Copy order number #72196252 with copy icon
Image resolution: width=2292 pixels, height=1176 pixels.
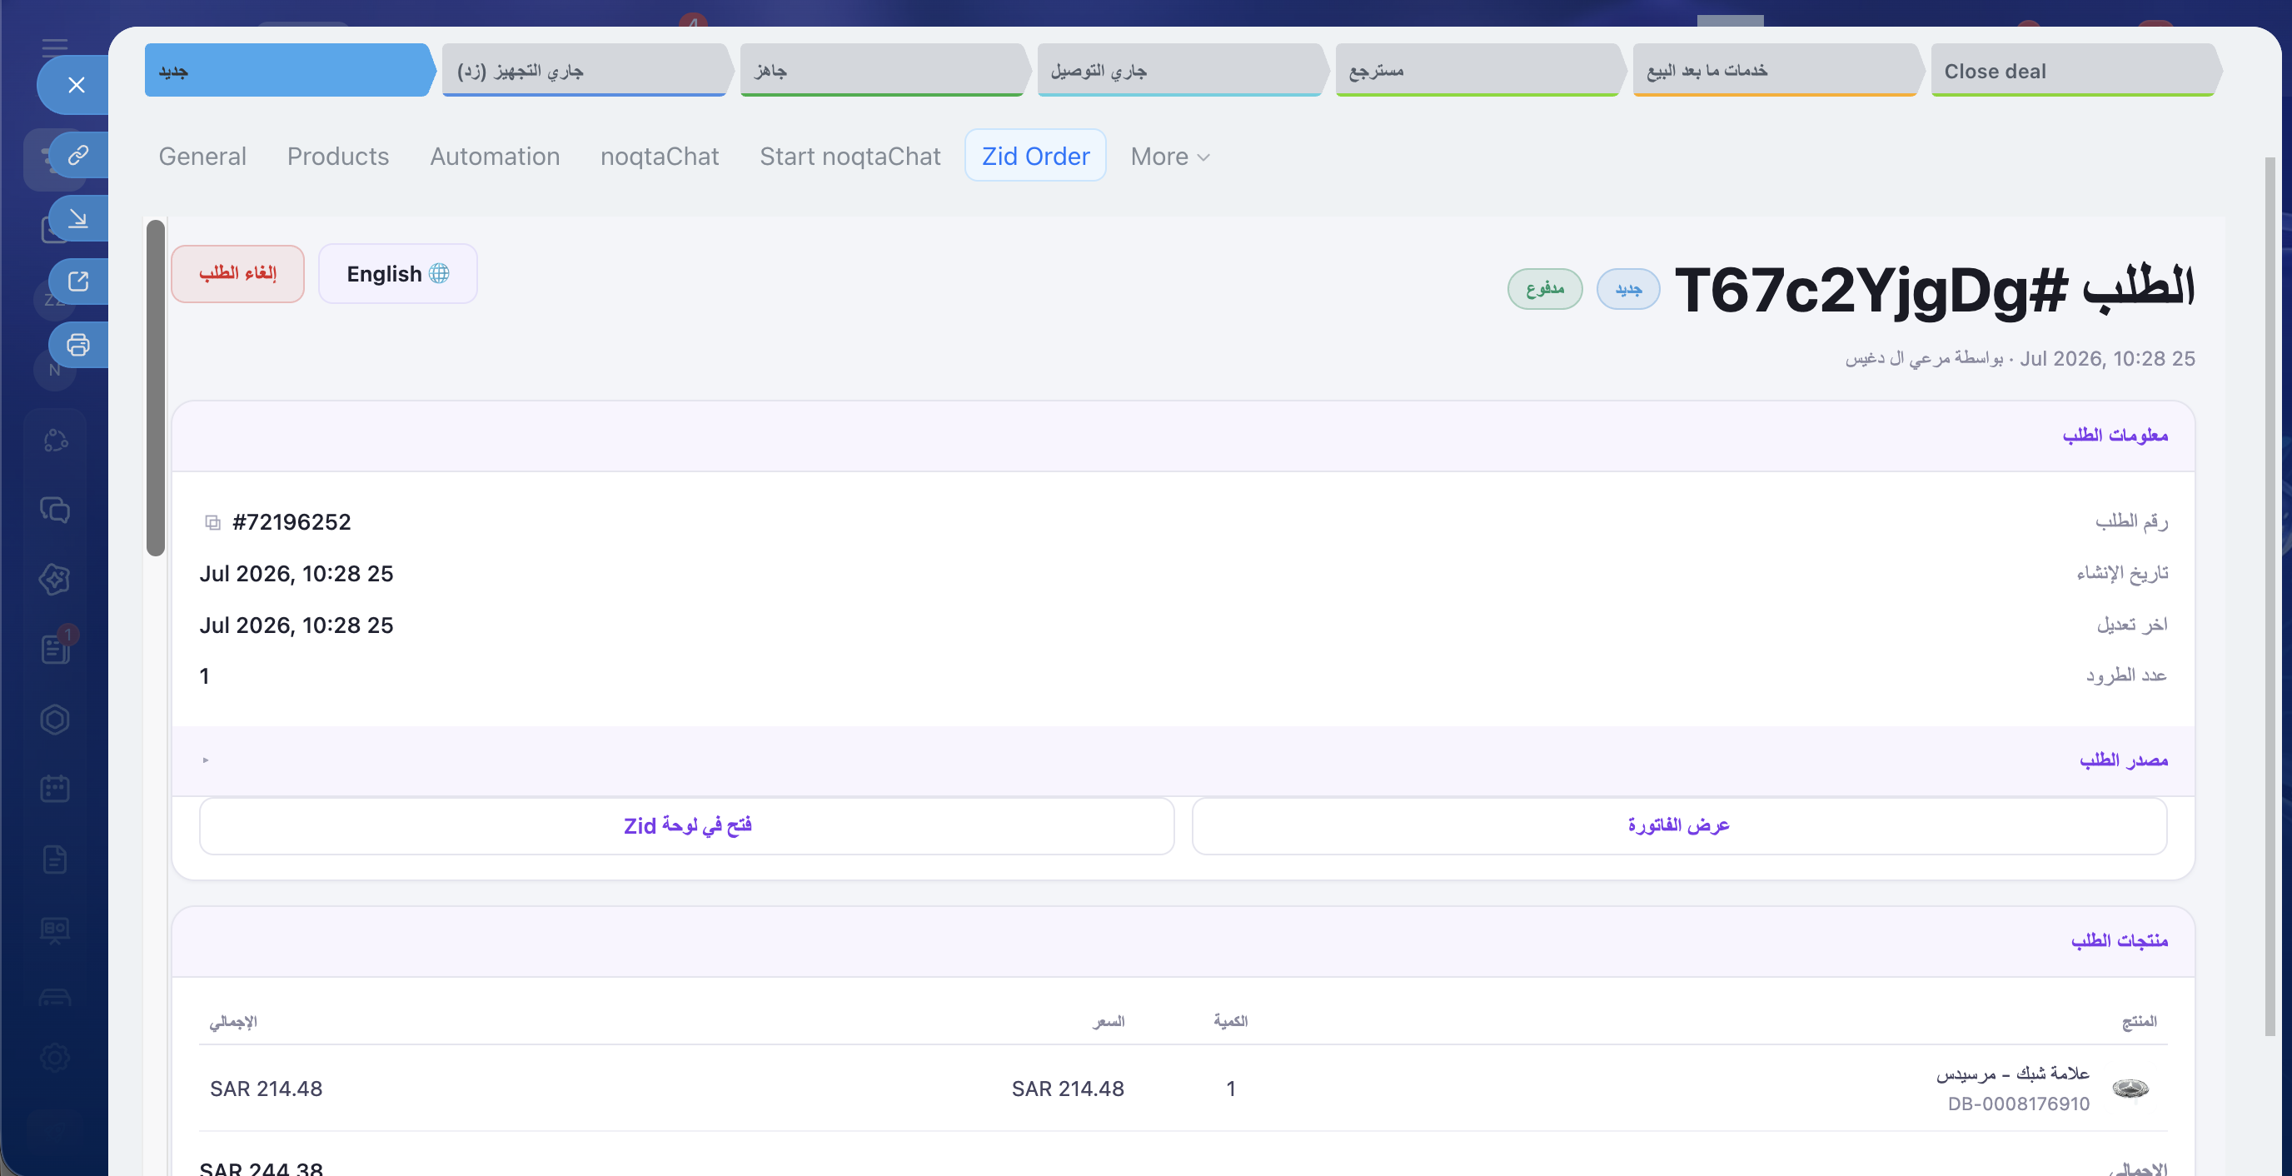click(x=212, y=522)
